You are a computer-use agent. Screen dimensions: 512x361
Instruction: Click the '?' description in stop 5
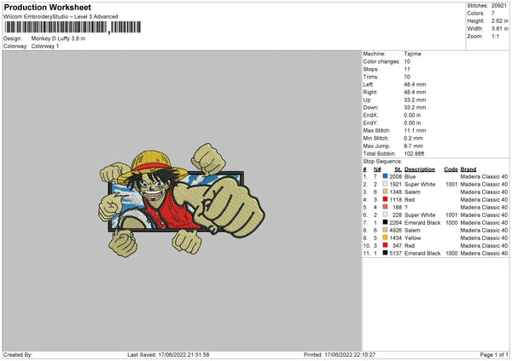coord(406,207)
